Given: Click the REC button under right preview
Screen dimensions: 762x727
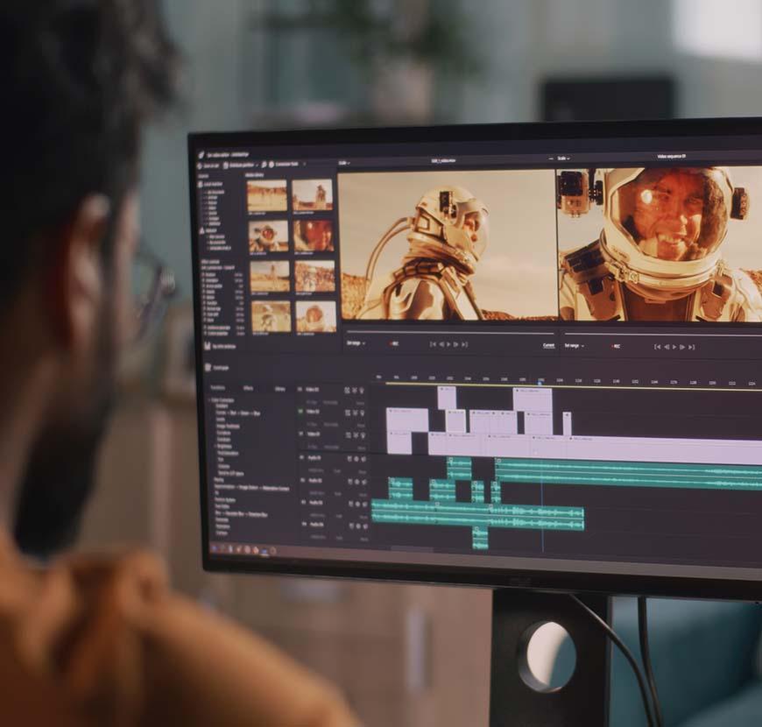Looking at the screenshot, I should tap(613, 346).
